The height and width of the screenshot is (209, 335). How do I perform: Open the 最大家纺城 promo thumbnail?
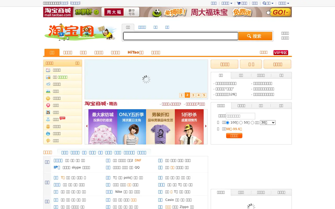pyautogui.click(x=103, y=127)
